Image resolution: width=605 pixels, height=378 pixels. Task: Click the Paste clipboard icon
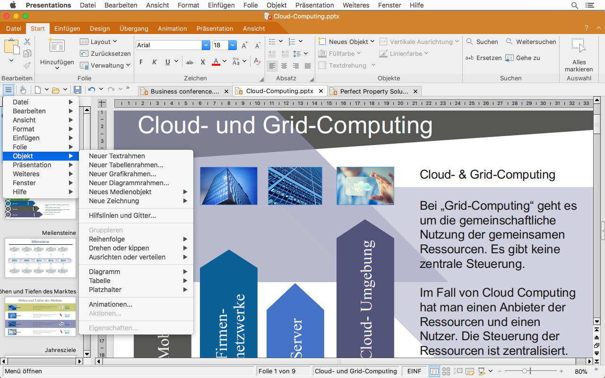(x=11, y=46)
